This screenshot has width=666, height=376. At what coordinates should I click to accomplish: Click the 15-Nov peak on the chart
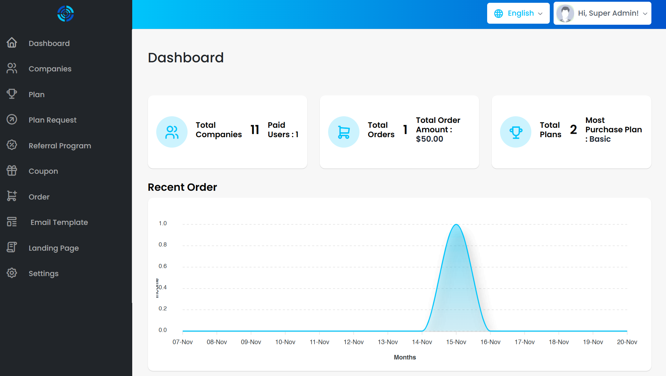[456, 225]
